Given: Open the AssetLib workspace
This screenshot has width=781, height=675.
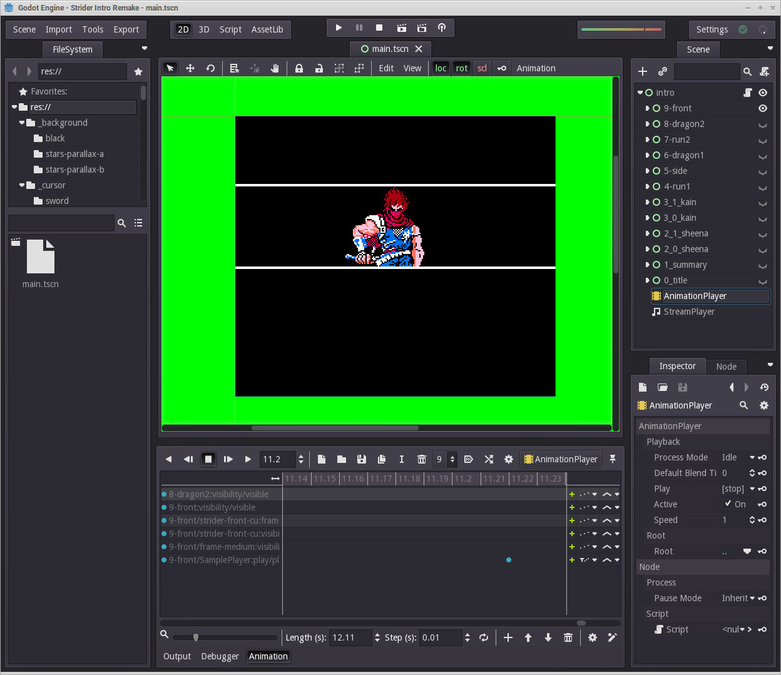Looking at the screenshot, I should [x=267, y=29].
